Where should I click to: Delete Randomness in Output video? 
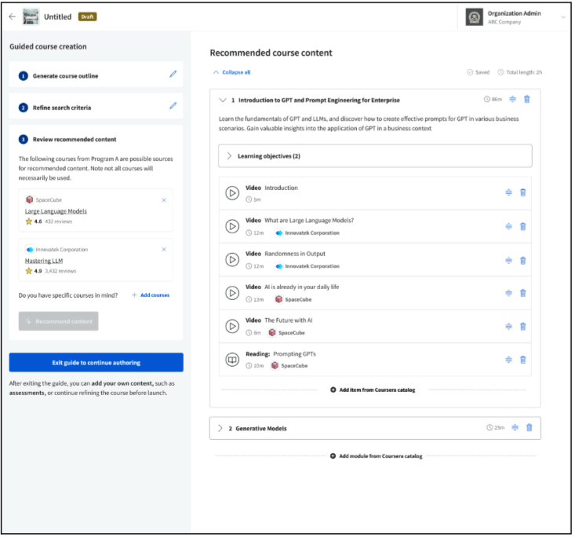pos(523,261)
